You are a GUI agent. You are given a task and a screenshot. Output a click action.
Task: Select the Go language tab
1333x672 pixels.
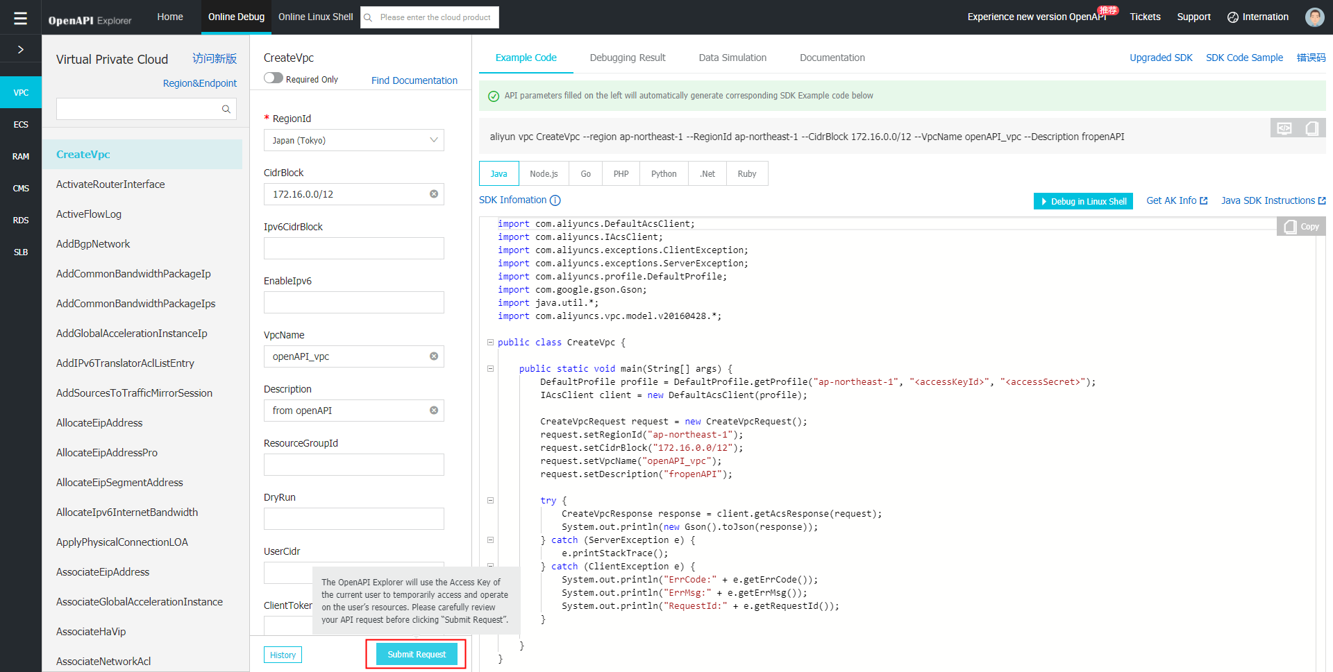coord(586,174)
